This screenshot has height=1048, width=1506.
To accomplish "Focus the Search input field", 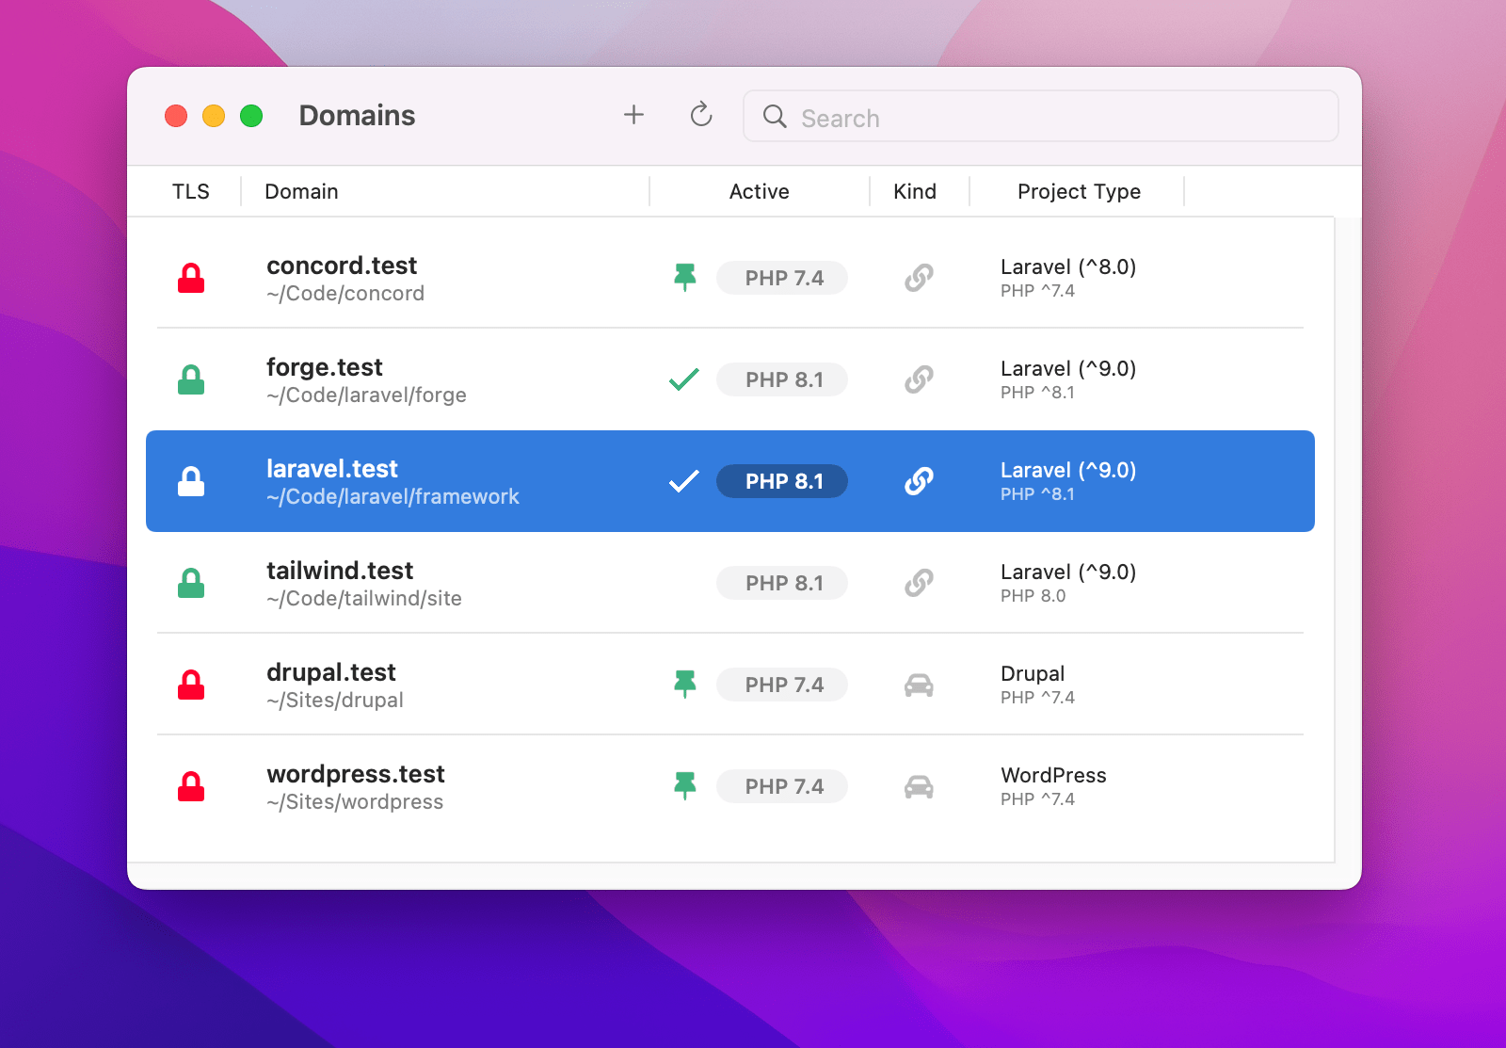I will click(x=1040, y=116).
